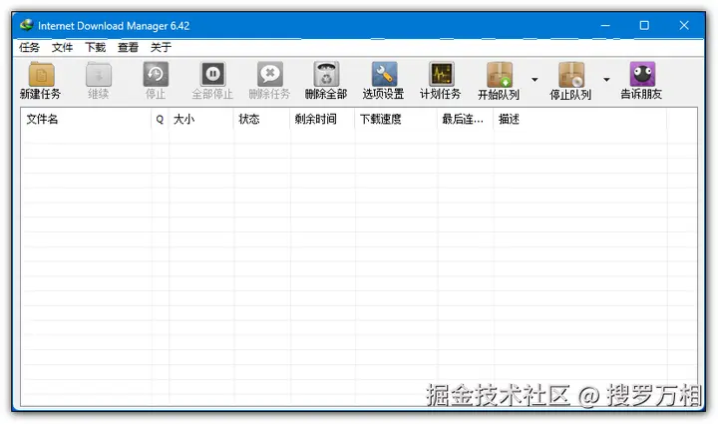The image size is (718, 424).
Task: Click the 新建任务 (new task) toolbar icon
Action: pos(41,74)
